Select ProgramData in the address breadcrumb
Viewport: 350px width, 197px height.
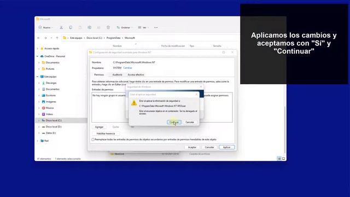[113, 38]
